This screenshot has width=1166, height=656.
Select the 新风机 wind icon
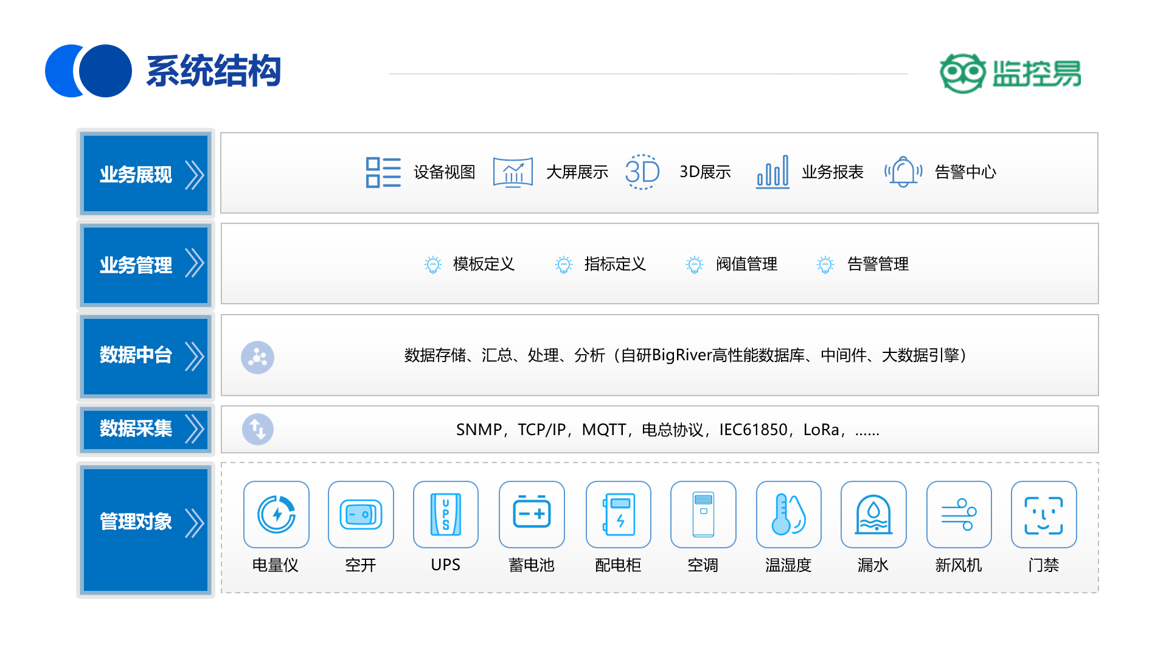point(959,515)
